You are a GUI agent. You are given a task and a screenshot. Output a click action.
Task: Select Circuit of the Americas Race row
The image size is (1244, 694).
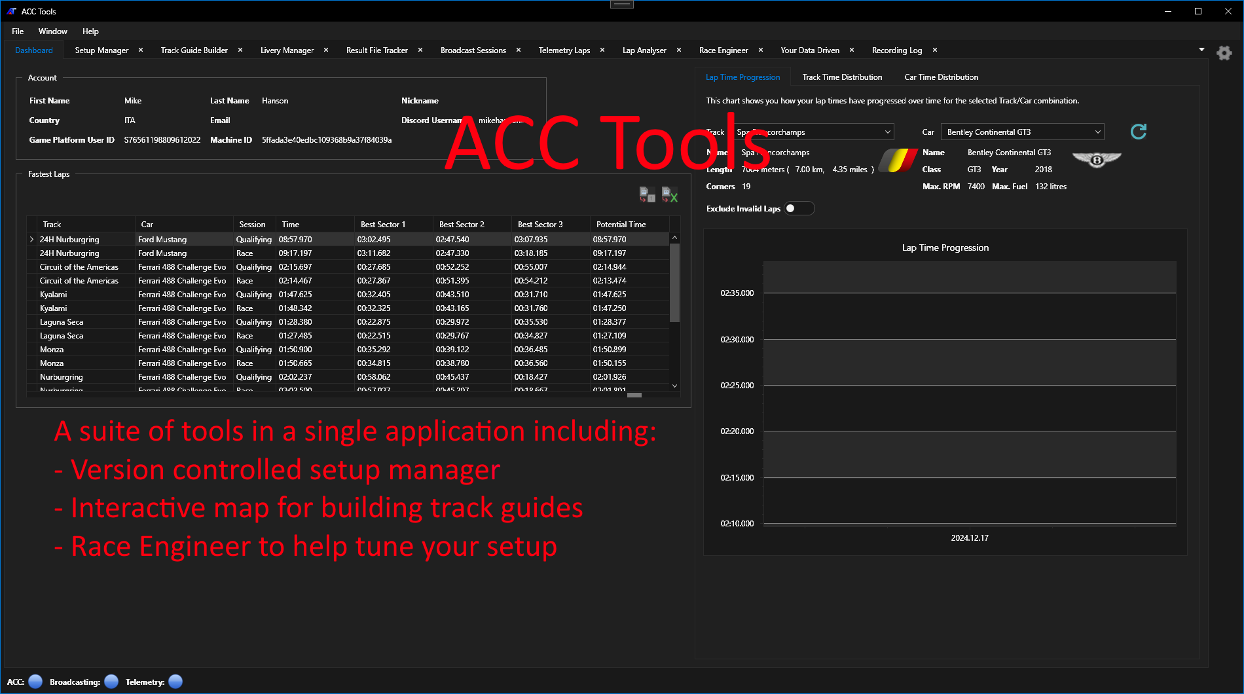click(x=348, y=281)
